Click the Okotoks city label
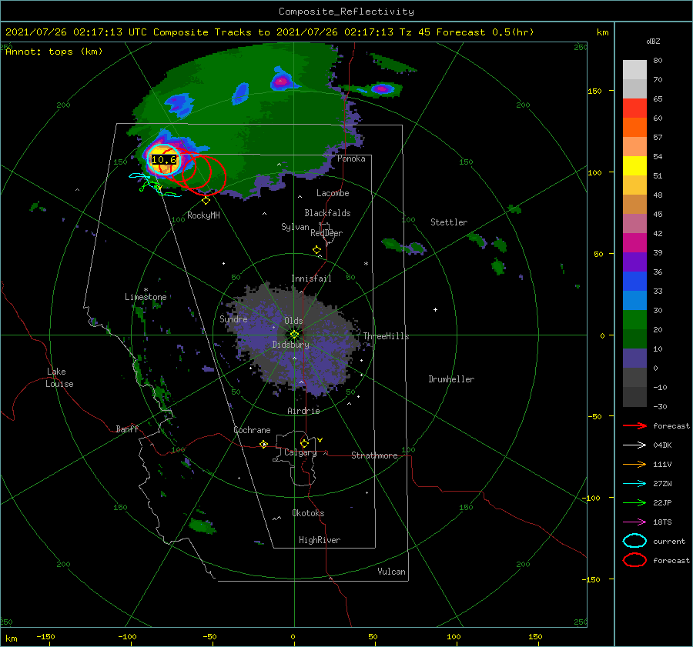This screenshot has width=693, height=647. point(308,513)
